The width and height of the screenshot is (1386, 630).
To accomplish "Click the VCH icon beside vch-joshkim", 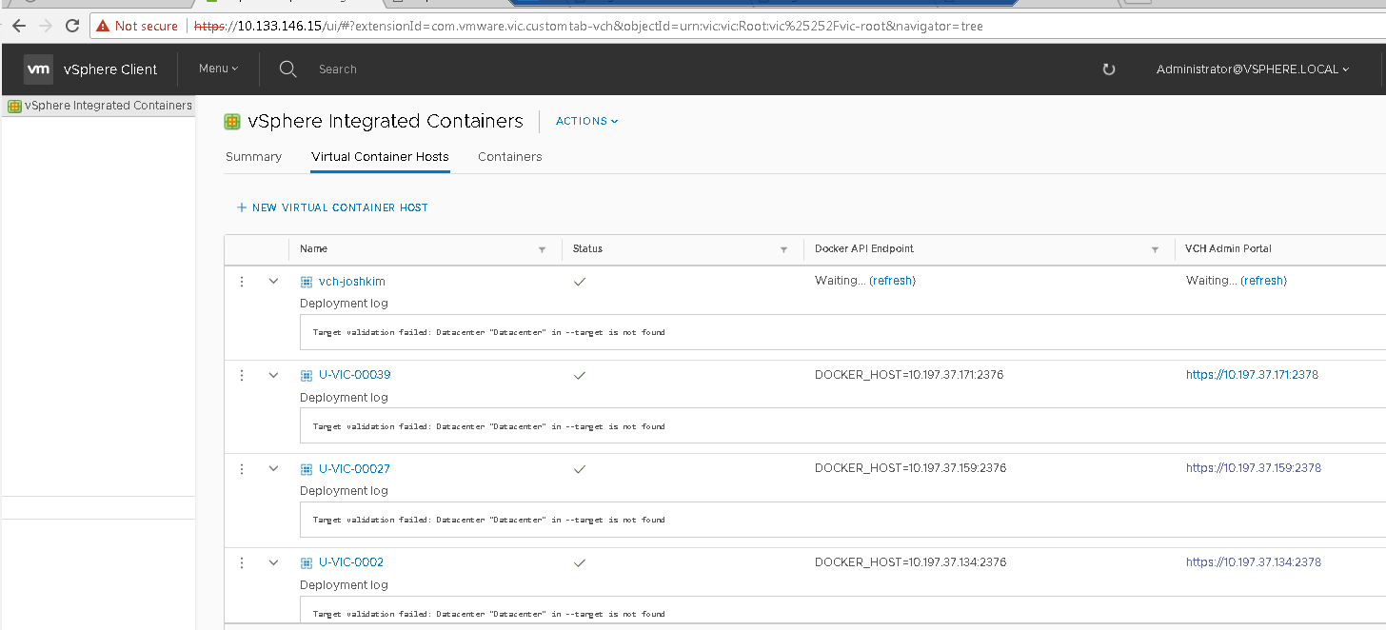I will (306, 281).
